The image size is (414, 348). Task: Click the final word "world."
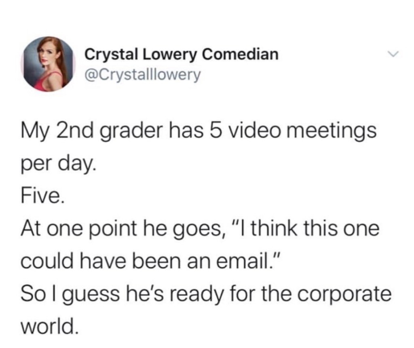[x=49, y=326]
